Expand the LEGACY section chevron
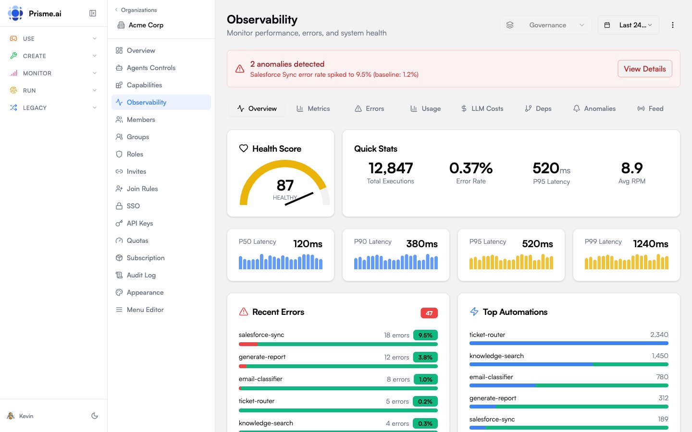The height and width of the screenshot is (432, 692). 95,108
